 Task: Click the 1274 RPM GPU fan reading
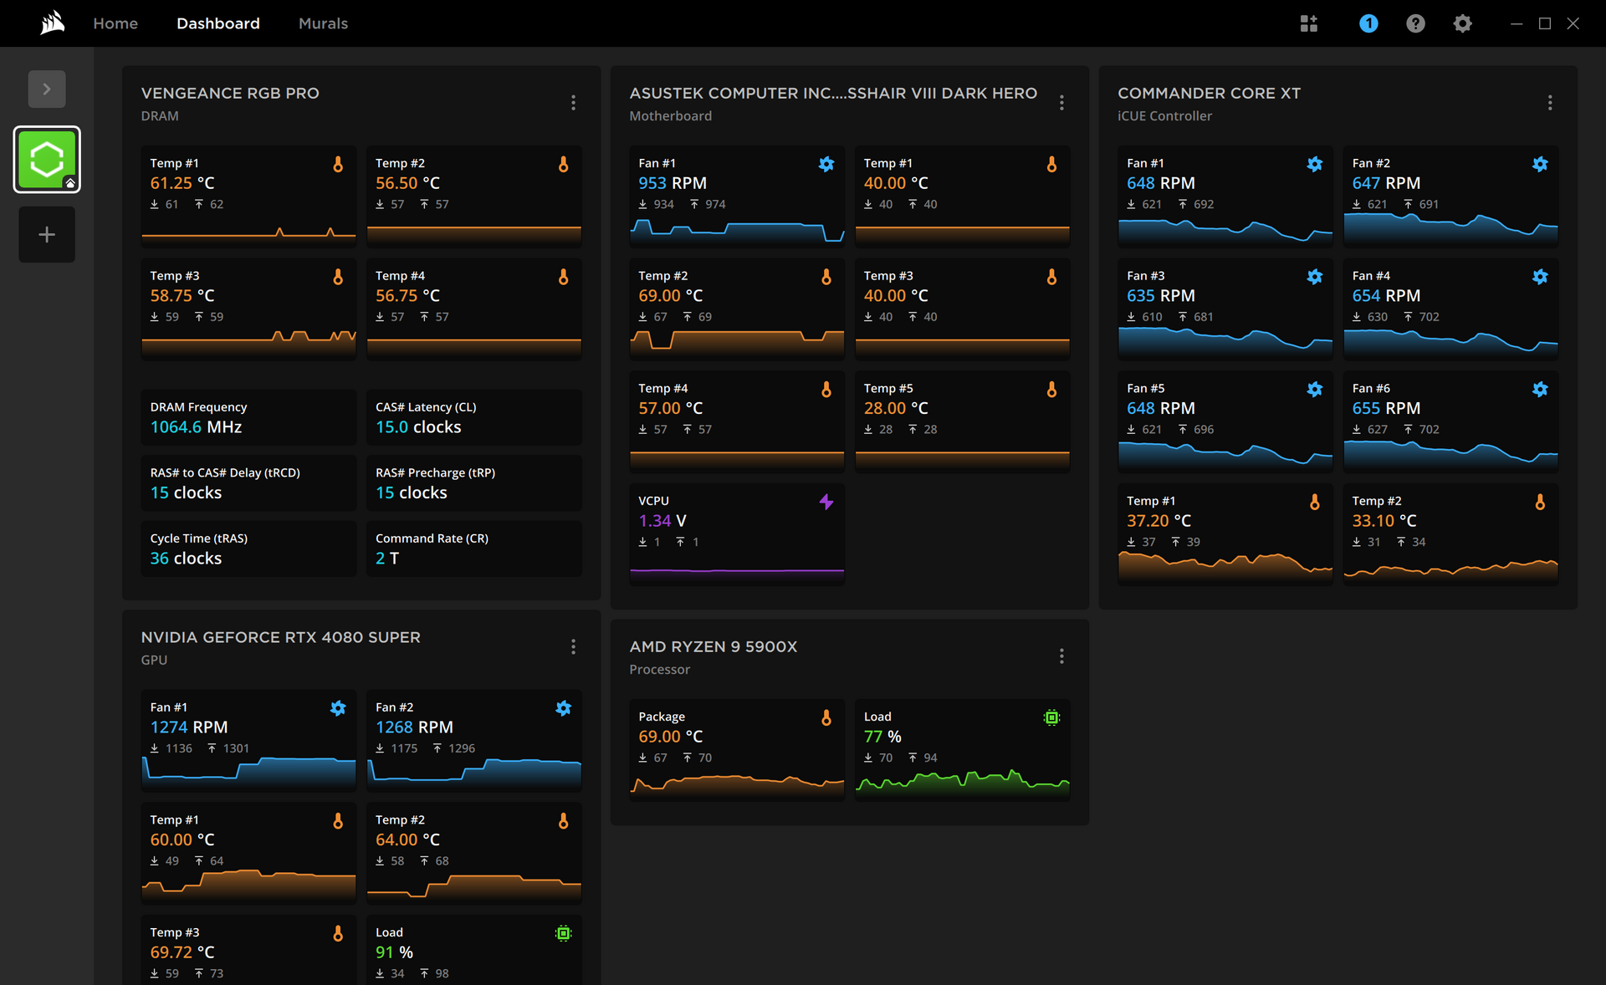click(189, 727)
